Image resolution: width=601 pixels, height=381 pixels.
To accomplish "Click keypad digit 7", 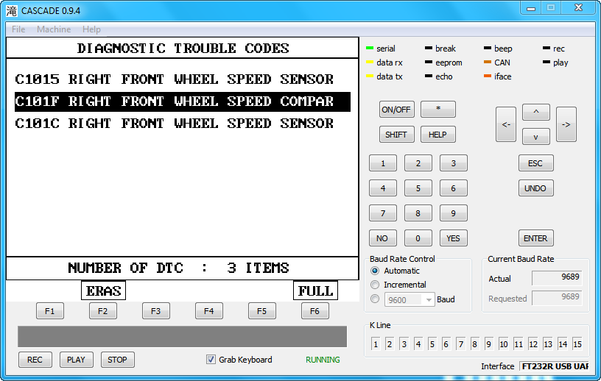I will 383,213.
